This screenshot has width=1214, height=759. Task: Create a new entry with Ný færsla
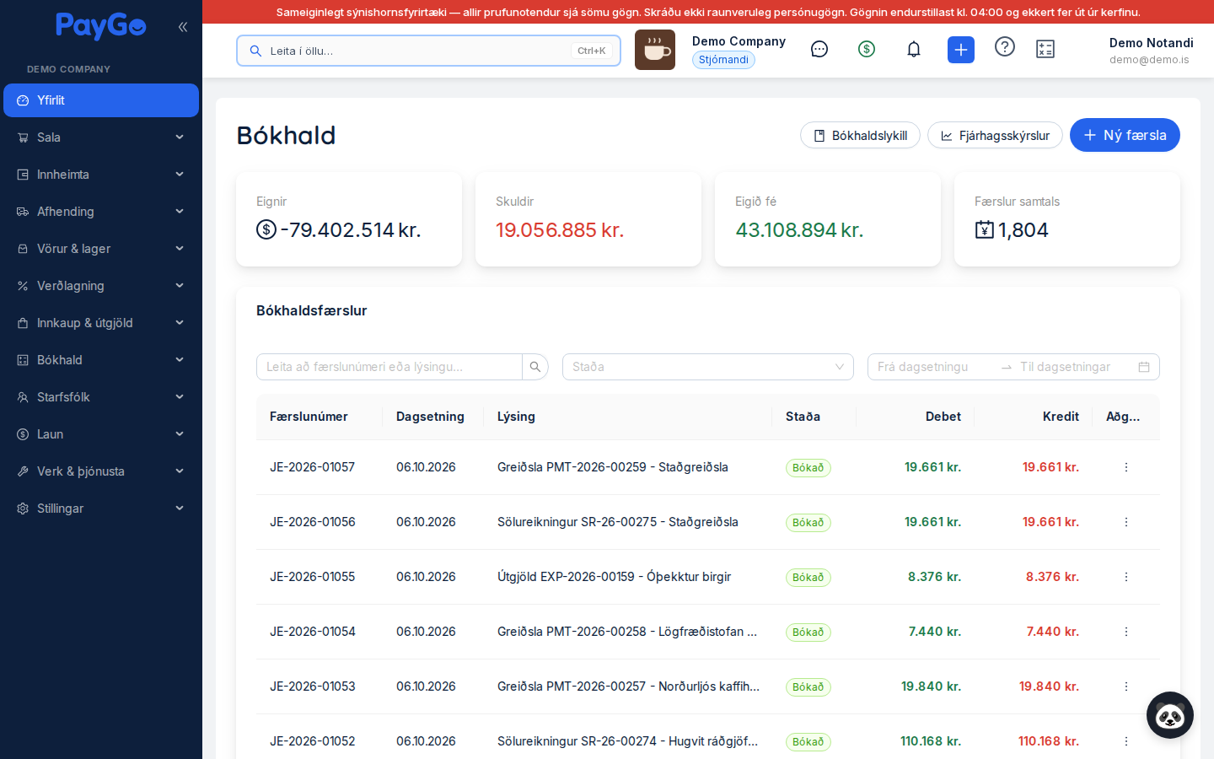[1125, 135]
